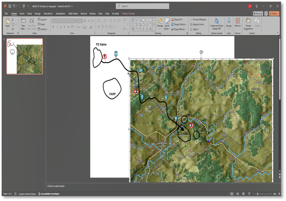
Task: Click the Share button
Action: coord(274,14)
